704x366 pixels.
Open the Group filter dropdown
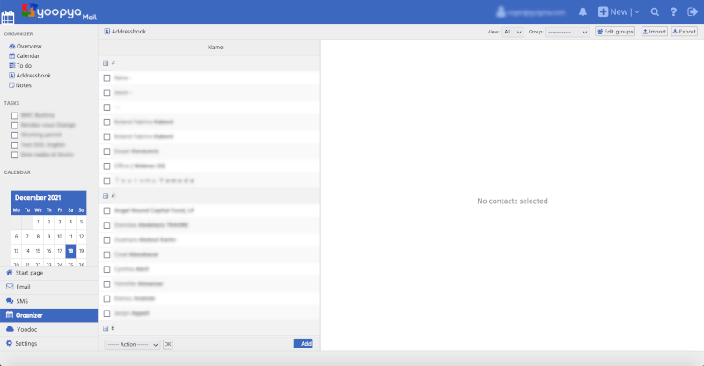[568, 32]
